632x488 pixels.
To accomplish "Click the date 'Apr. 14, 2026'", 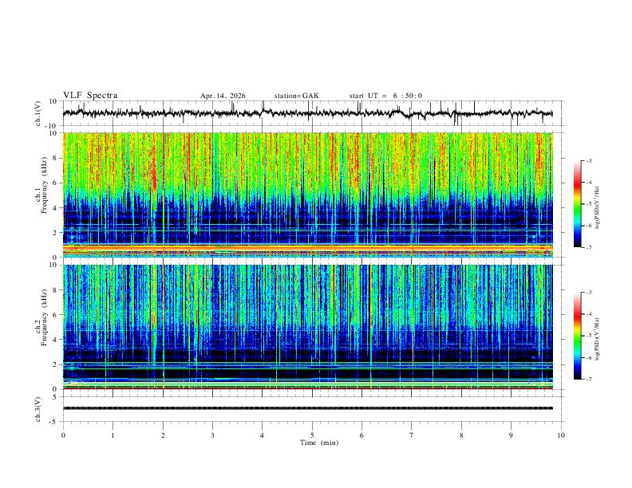I will point(223,96).
